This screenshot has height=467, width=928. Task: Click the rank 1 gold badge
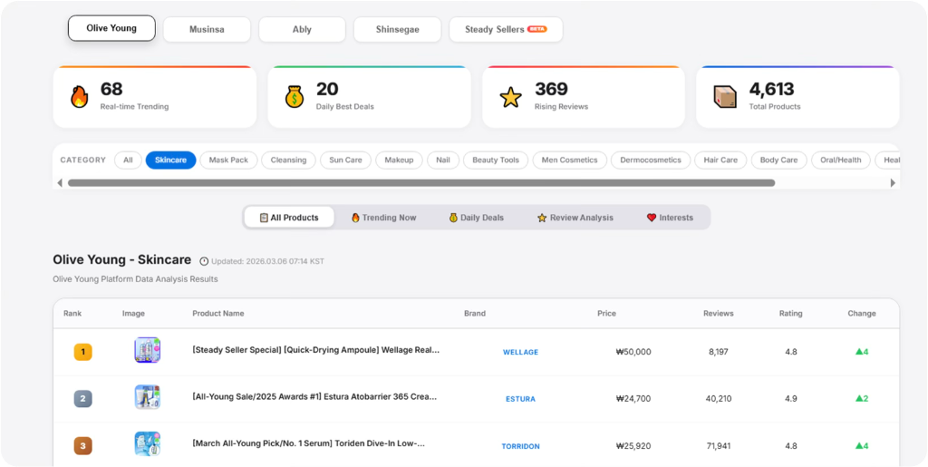pos(83,351)
